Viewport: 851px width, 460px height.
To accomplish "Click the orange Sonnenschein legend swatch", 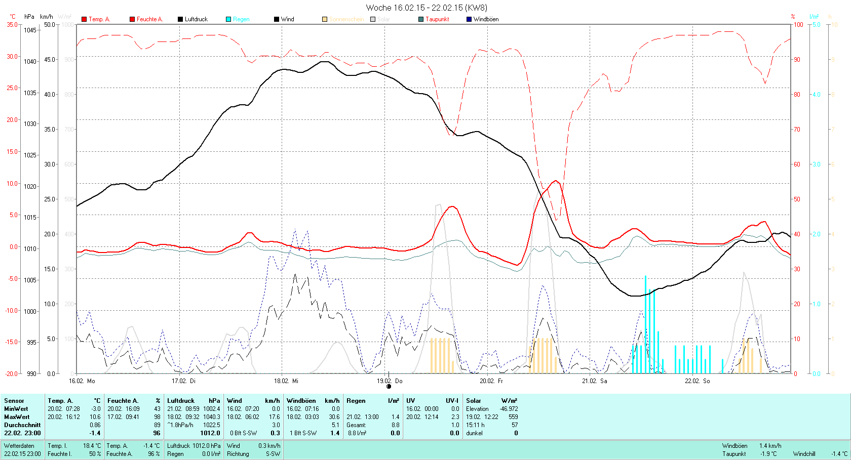I will [x=325, y=19].
